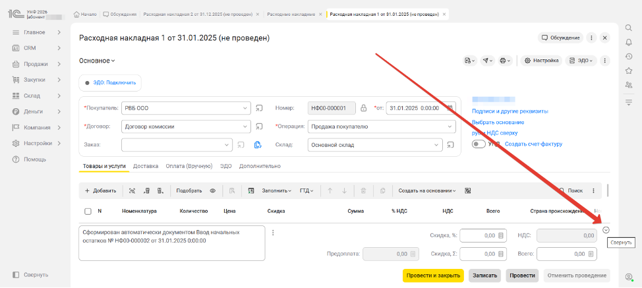Open the Операция dropdown
This screenshot has height=288, width=642.
[450, 126]
